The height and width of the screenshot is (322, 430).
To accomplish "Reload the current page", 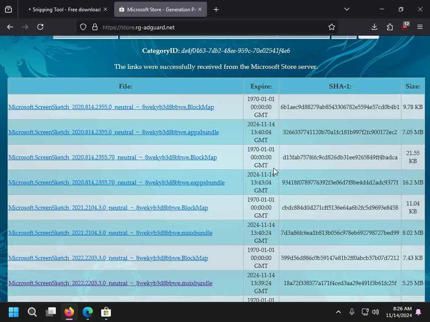I will (x=40, y=27).
